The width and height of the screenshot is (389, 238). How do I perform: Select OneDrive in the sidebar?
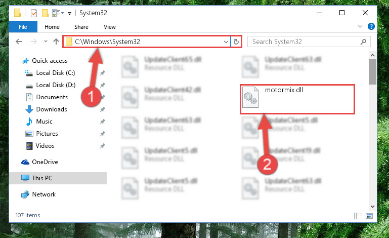point(45,162)
